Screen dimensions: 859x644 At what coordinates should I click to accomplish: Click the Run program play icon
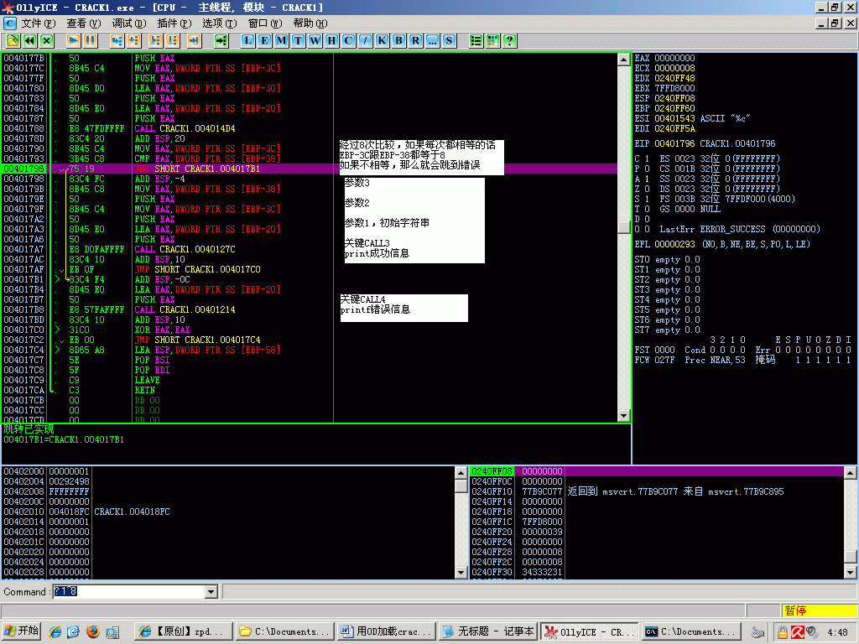pyautogui.click(x=74, y=40)
